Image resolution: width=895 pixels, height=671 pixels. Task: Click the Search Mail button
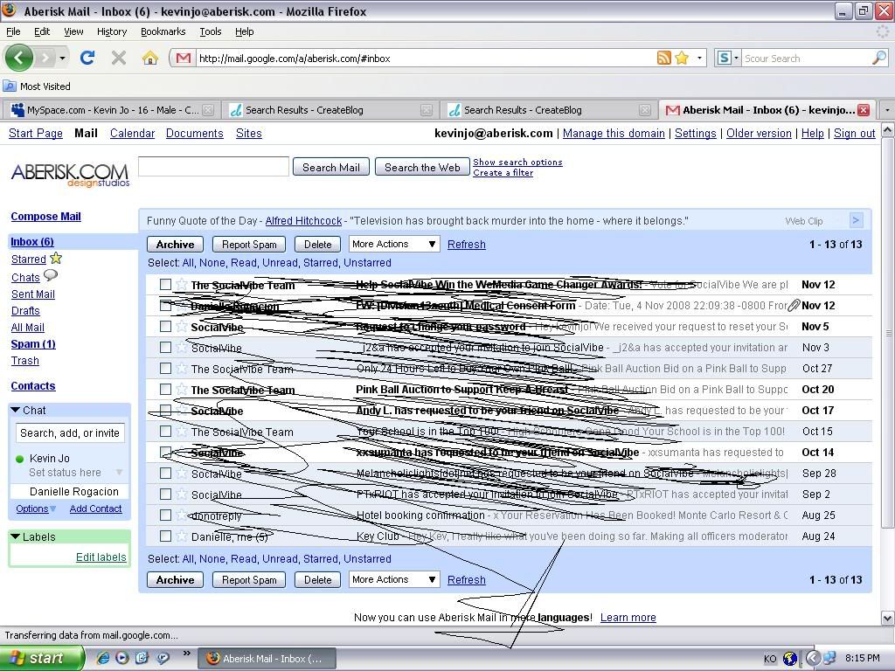pos(331,167)
